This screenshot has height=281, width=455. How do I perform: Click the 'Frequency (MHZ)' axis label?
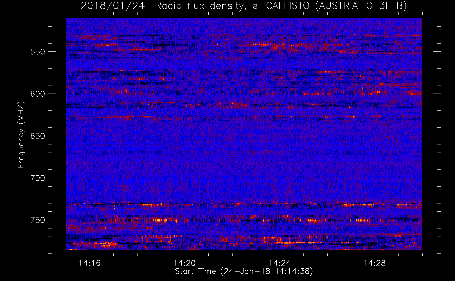(21, 135)
